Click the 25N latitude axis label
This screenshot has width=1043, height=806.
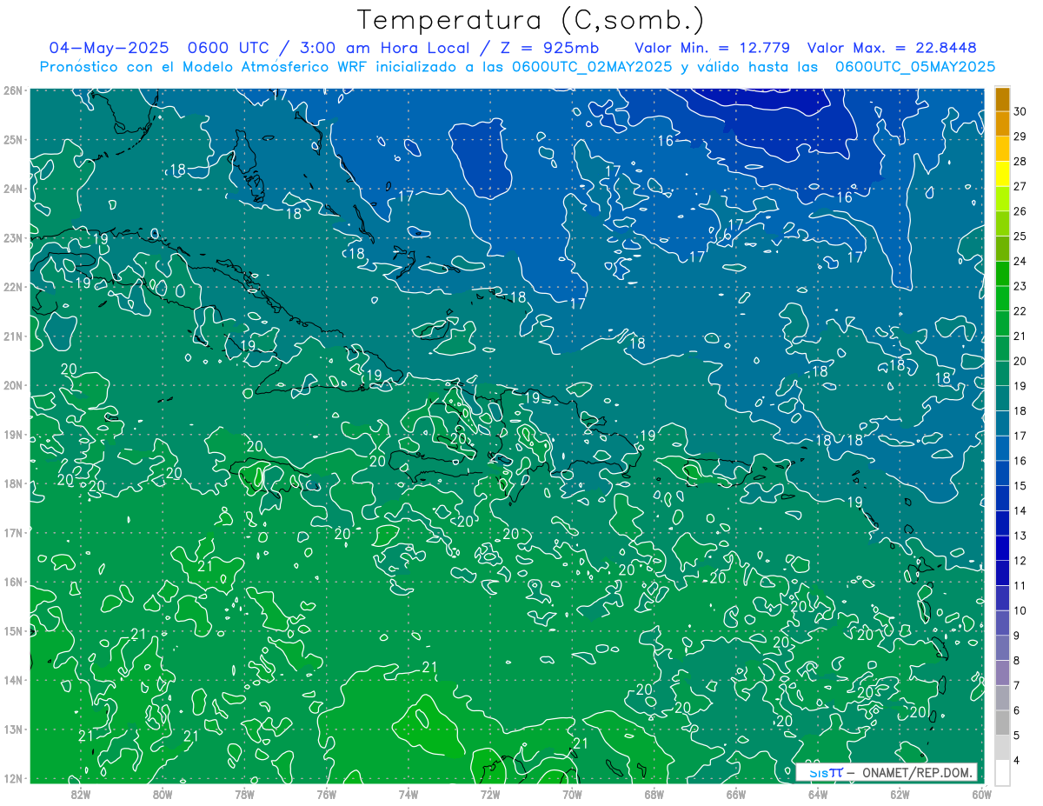tap(12, 139)
